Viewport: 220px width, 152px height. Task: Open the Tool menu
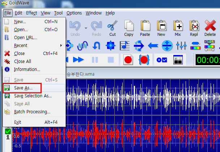(x=58, y=13)
